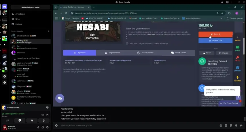Disconnect from voice call

pos(47,115)
